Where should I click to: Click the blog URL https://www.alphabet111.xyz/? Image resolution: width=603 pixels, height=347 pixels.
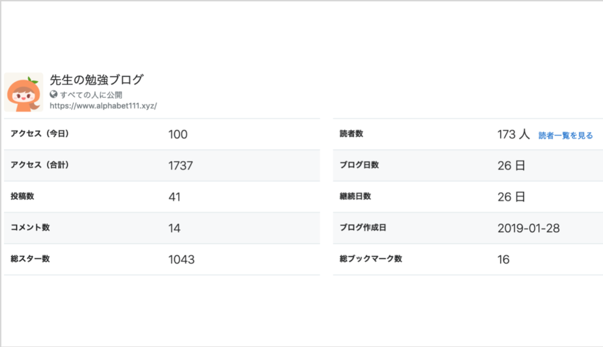tap(103, 106)
